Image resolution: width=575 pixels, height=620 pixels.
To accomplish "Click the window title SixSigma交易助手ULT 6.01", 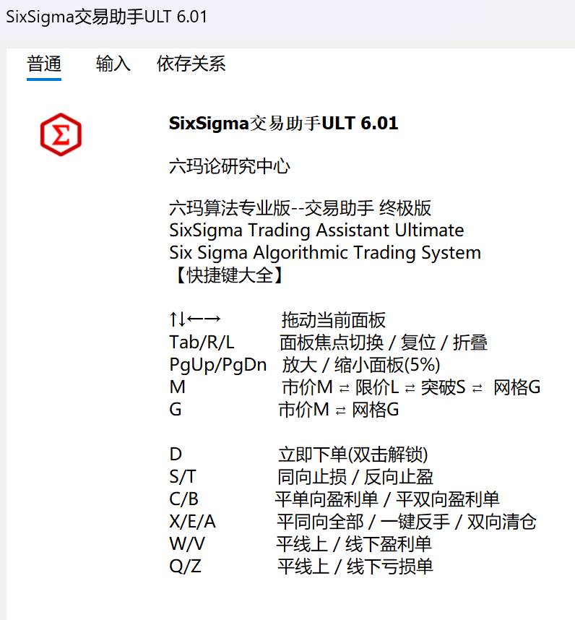I will (x=107, y=17).
